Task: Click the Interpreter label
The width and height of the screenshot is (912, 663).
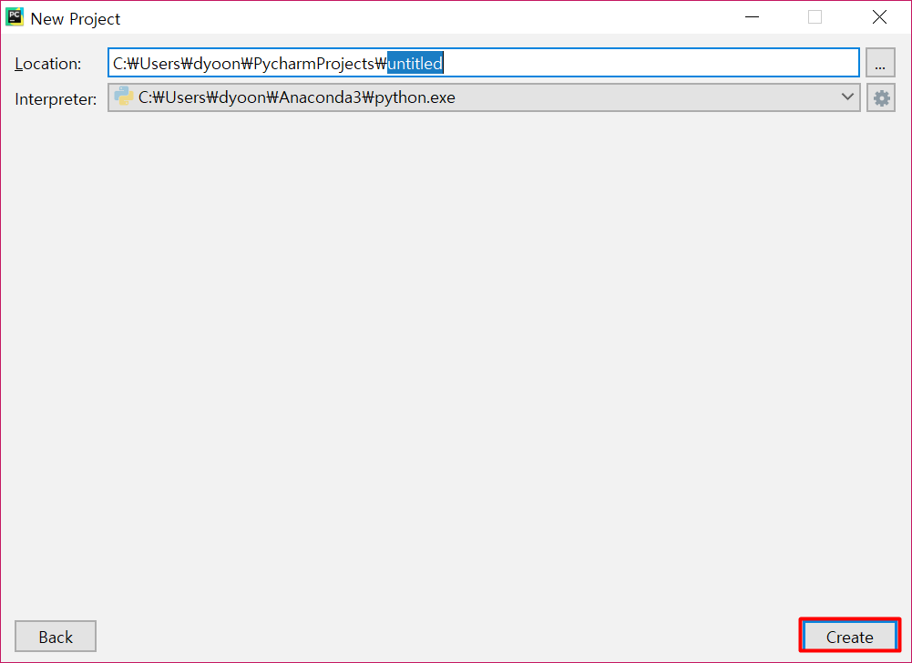Action: pyautogui.click(x=56, y=98)
